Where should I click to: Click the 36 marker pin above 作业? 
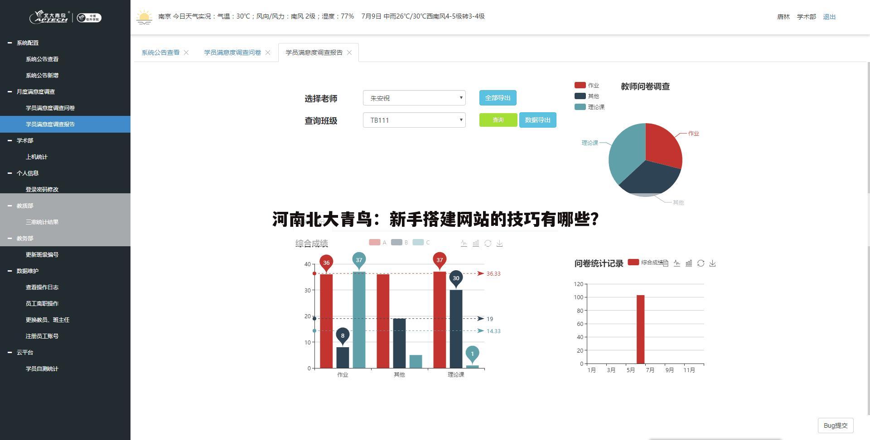click(326, 263)
